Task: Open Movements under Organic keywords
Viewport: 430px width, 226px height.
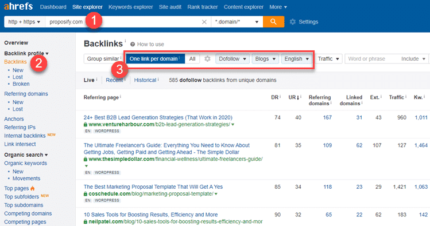Action: point(26,179)
